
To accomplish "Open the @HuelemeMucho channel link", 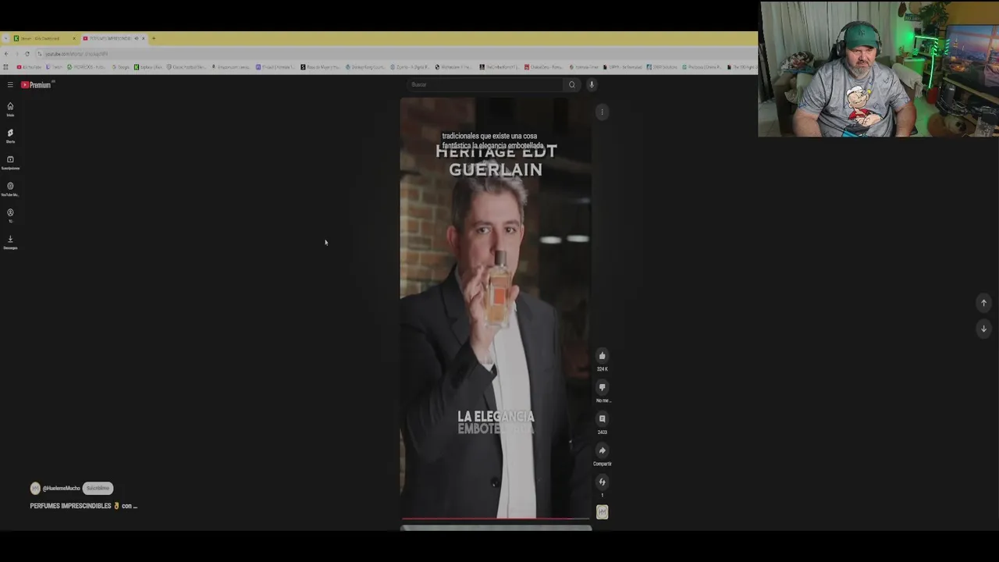I will click(61, 488).
